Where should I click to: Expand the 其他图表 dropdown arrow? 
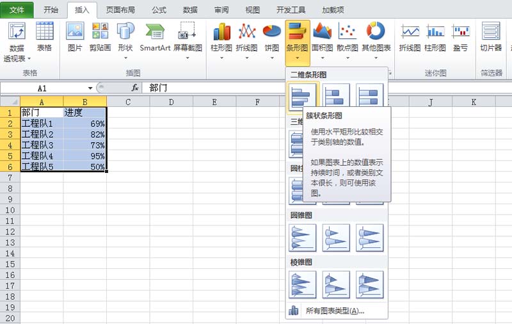pyautogui.click(x=376, y=58)
